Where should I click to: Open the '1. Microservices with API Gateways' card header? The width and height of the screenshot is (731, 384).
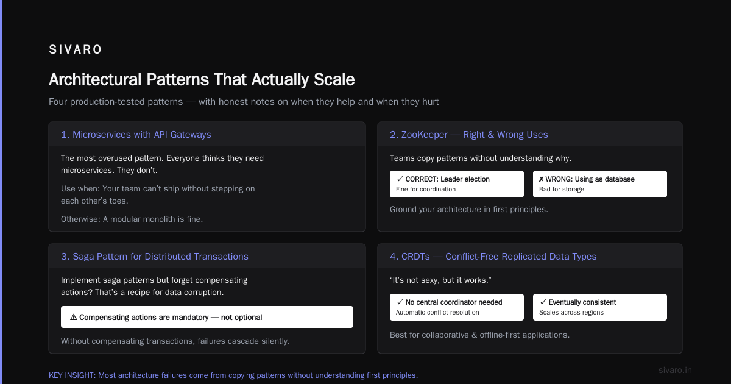point(207,134)
